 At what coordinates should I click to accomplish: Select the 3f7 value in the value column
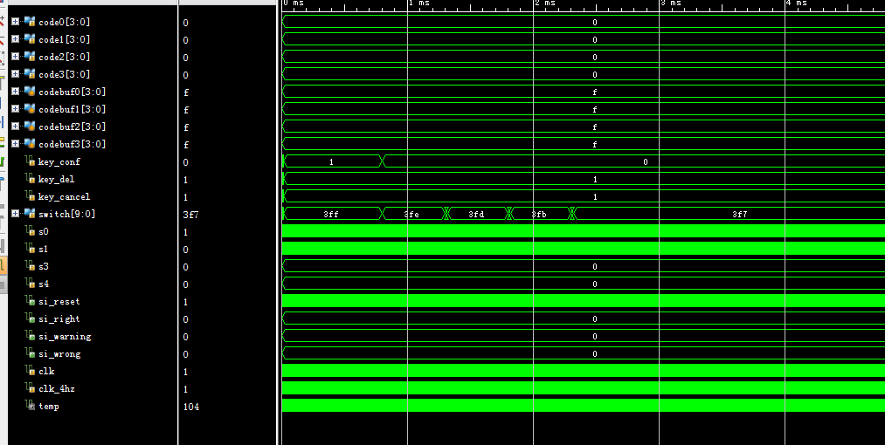point(190,215)
